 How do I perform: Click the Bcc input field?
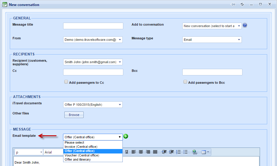pos(212,72)
